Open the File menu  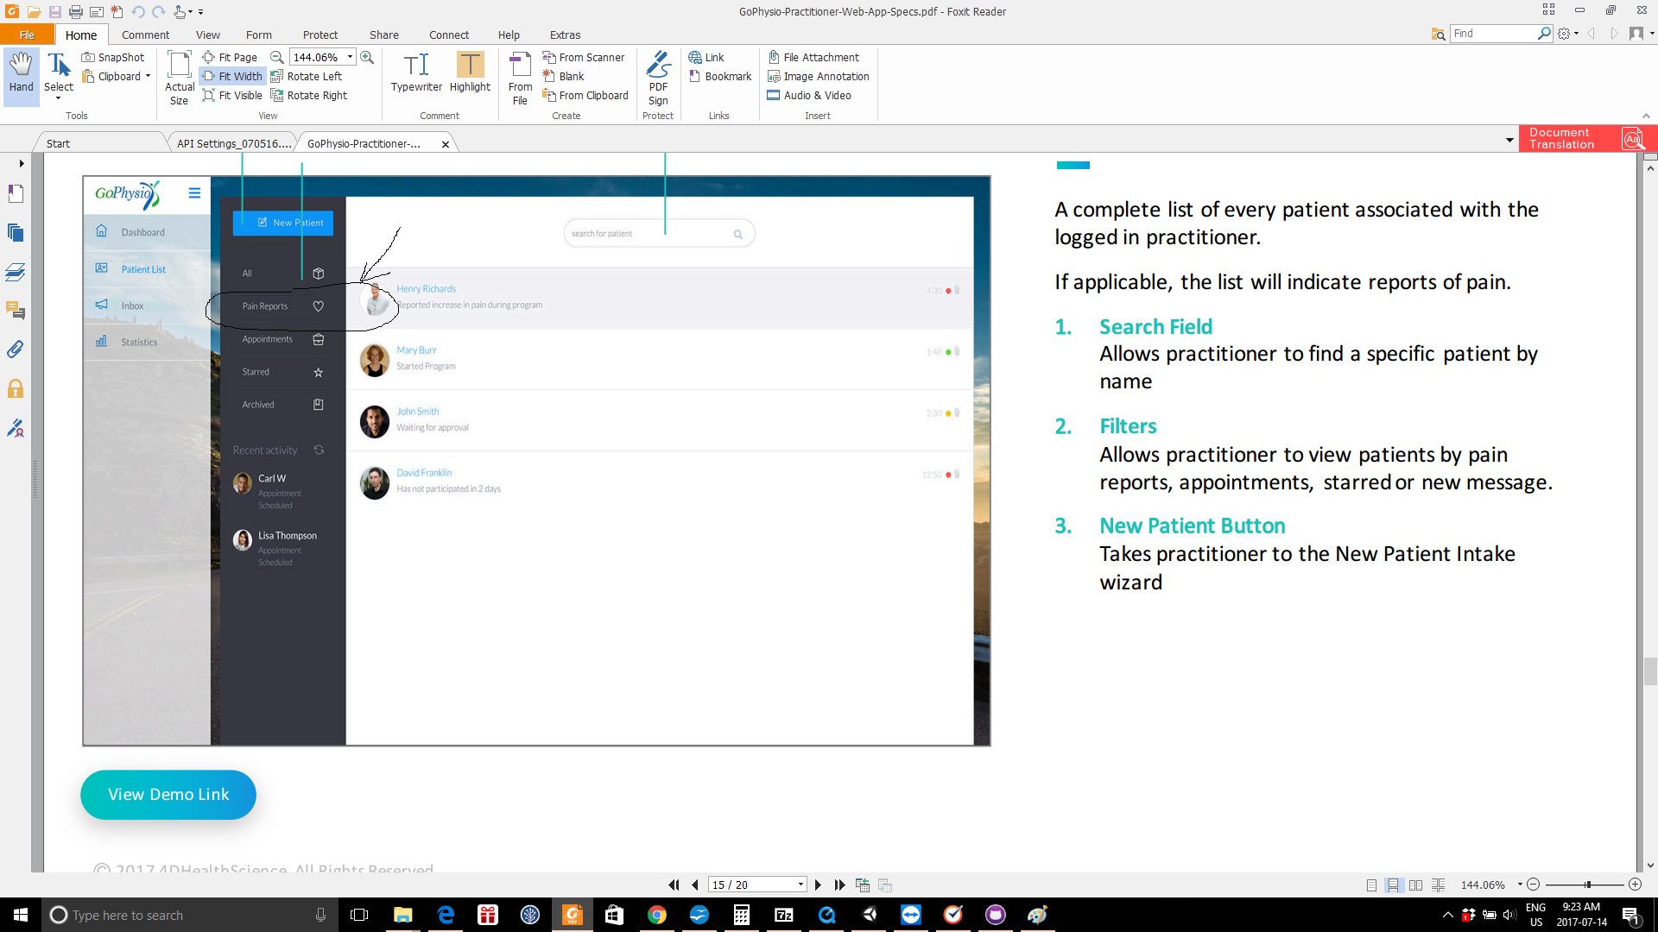27,35
